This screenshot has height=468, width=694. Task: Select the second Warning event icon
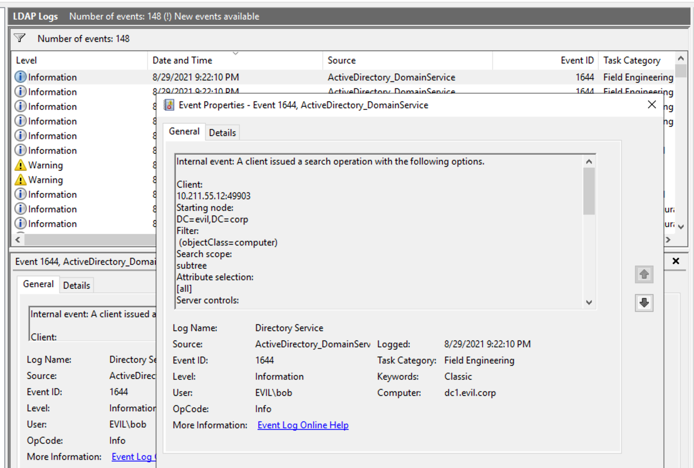20,180
